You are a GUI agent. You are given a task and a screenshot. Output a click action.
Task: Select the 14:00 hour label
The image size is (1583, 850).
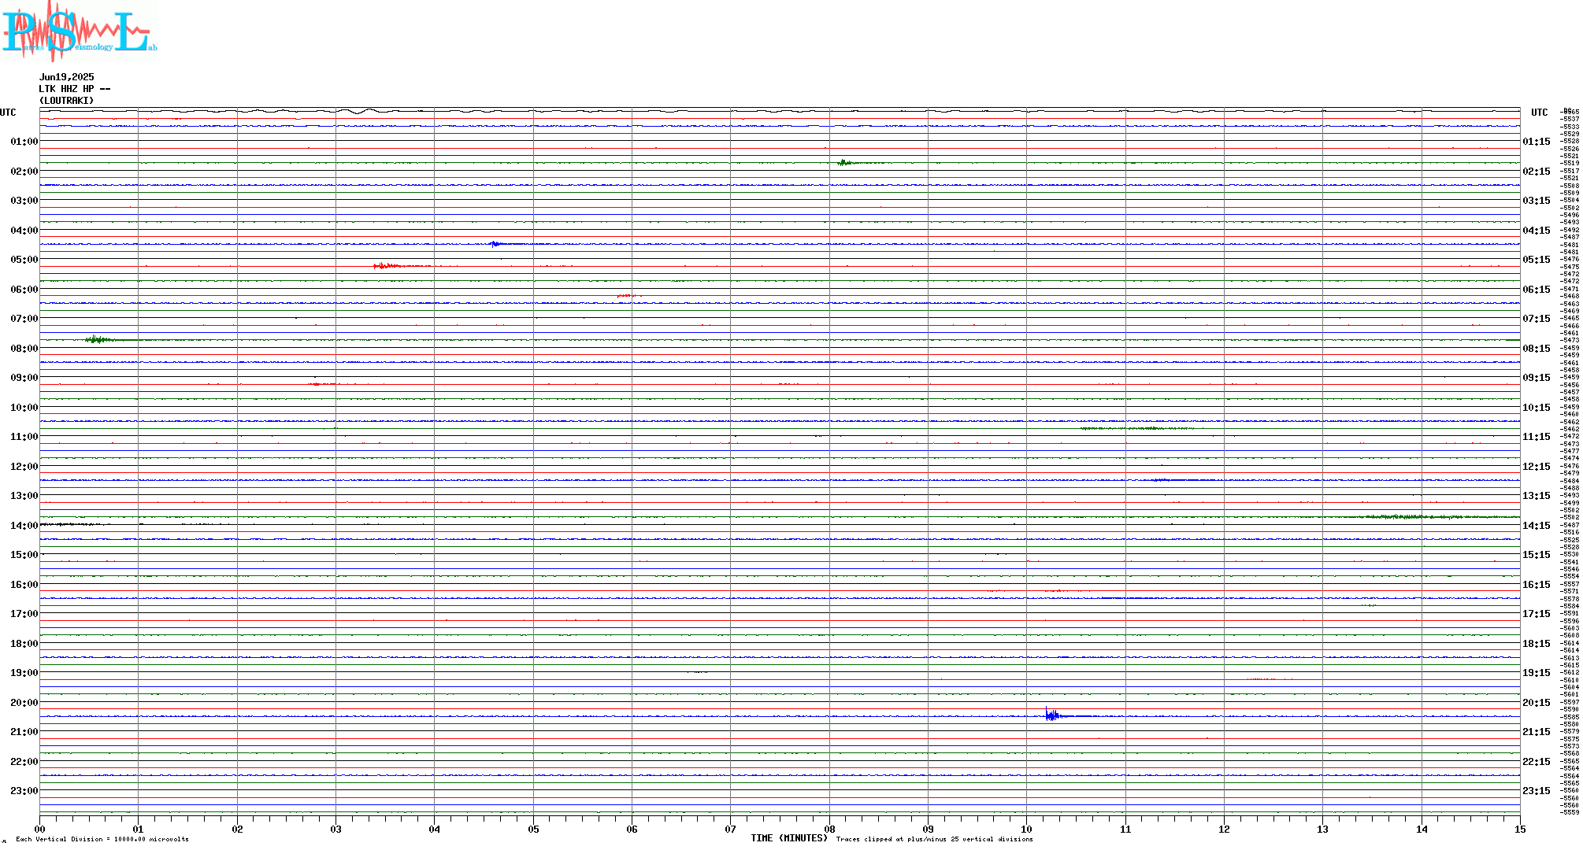pos(24,526)
